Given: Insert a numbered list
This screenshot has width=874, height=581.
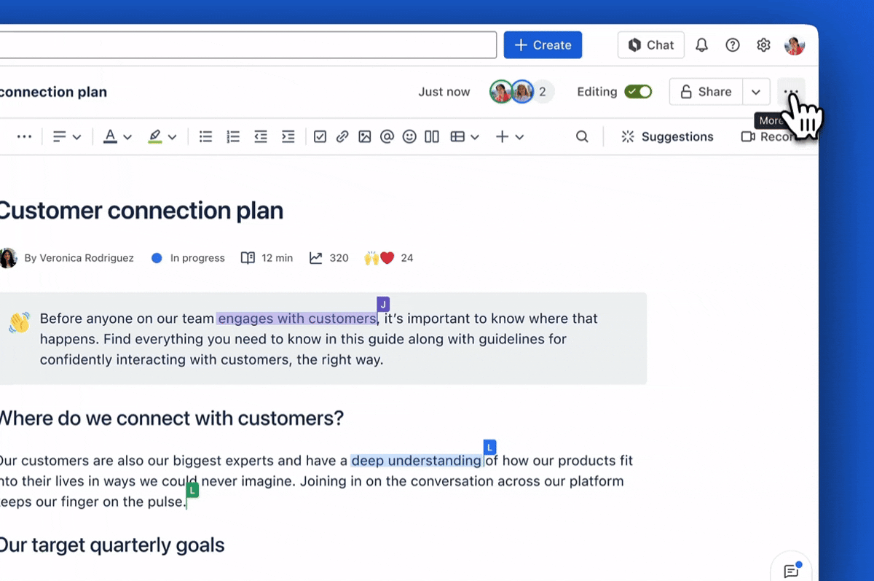Looking at the screenshot, I should click(x=232, y=136).
